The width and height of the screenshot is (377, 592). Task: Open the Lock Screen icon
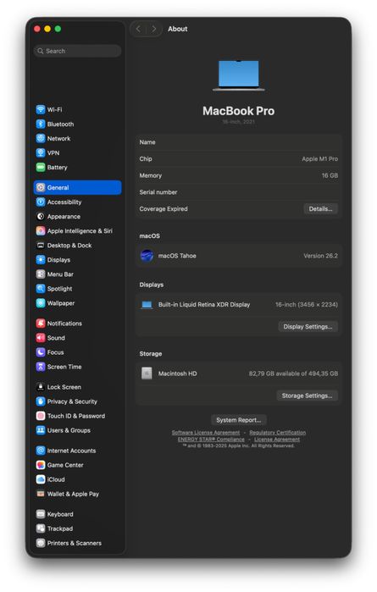point(41,387)
